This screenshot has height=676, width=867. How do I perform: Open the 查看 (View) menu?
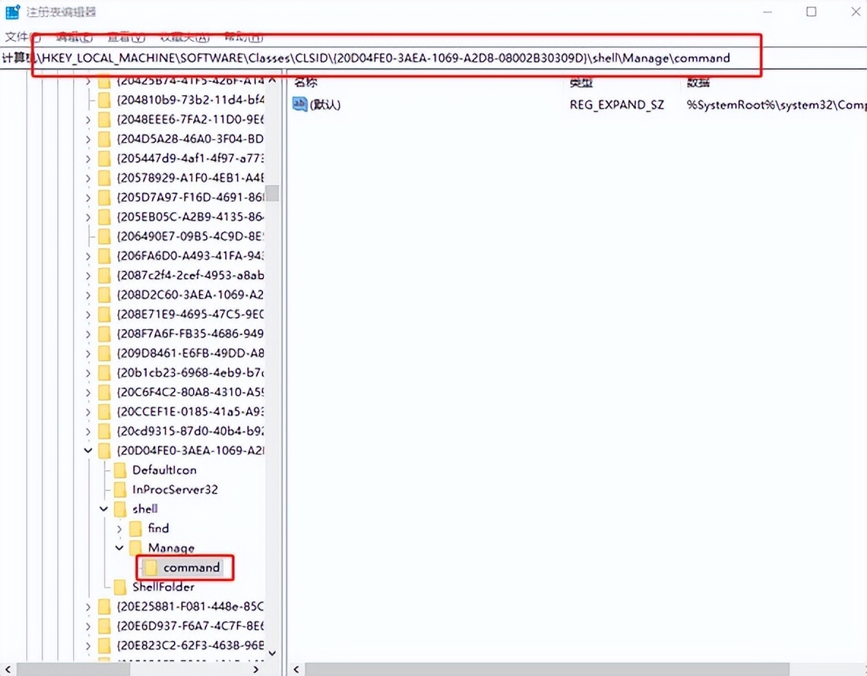[x=126, y=37]
